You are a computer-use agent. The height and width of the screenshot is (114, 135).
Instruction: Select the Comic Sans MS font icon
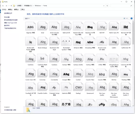pos(31,73)
